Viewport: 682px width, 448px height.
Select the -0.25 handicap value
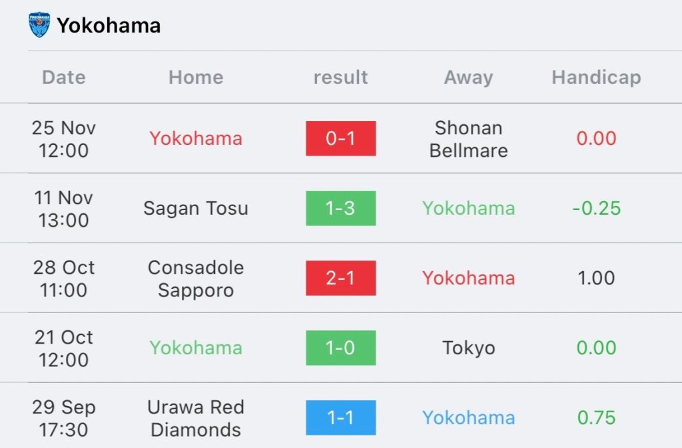tap(596, 208)
